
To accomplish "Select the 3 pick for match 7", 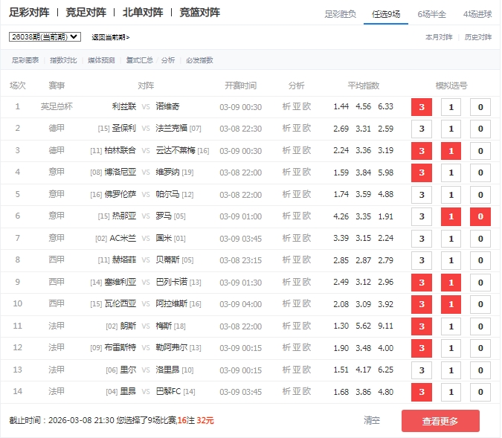I will [422, 239].
